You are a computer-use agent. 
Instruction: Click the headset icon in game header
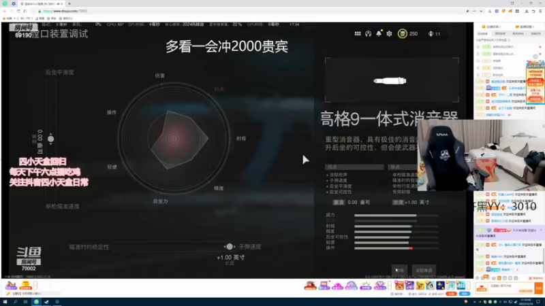coord(368,33)
